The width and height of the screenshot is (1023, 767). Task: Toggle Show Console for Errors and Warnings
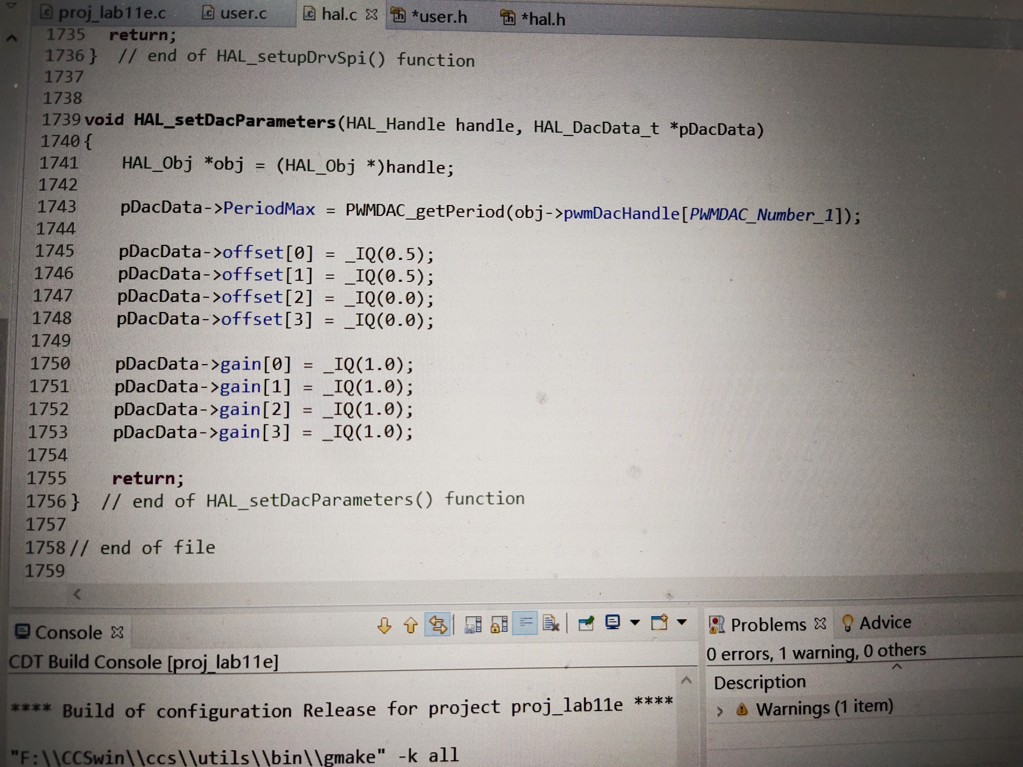pyautogui.click(x=437, y=625)
